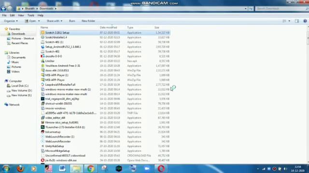Open the File menu
The width and height of the screenshot is (309, 173).
point(4,15)
